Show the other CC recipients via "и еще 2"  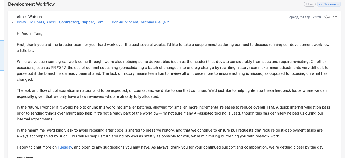tap(162, 22)
